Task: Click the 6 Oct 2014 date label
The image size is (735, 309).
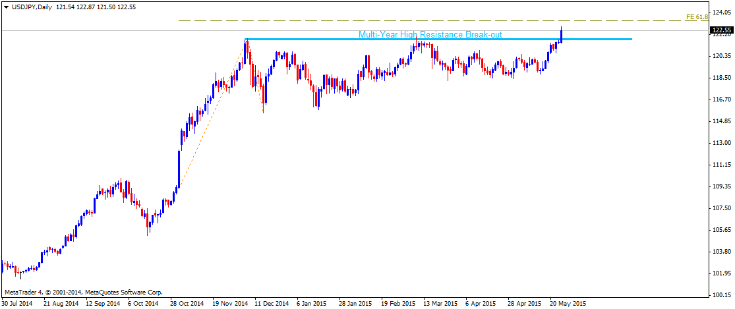Action: (142, 304)
